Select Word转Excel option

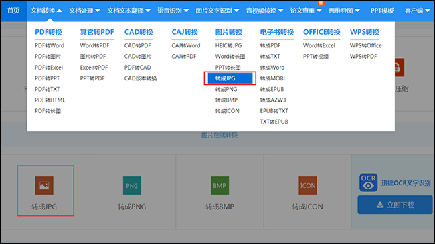tap(319, 45)
